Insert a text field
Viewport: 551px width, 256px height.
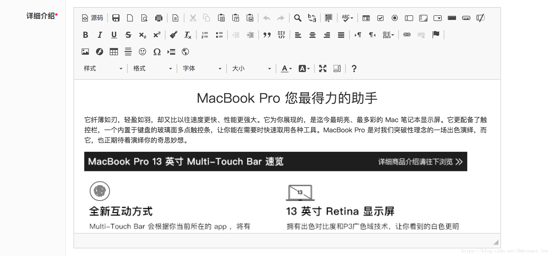pyautogui.click(x=409, y=18)
